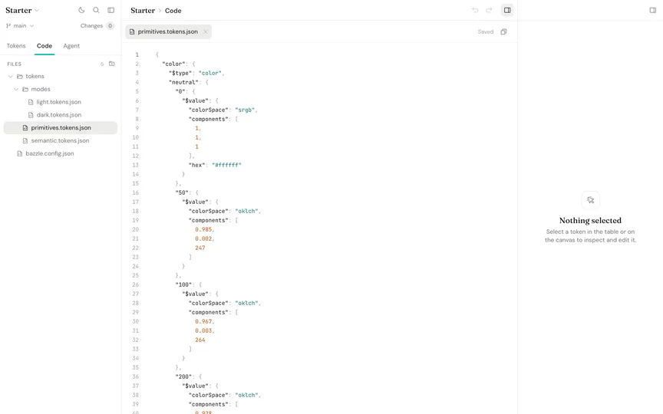Click value 0.967 on line 30

203,321
